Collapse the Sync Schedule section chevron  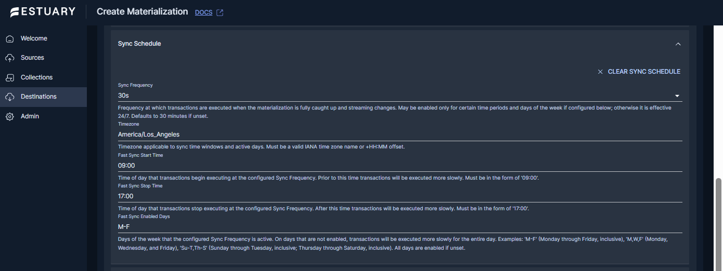(678, 44)
